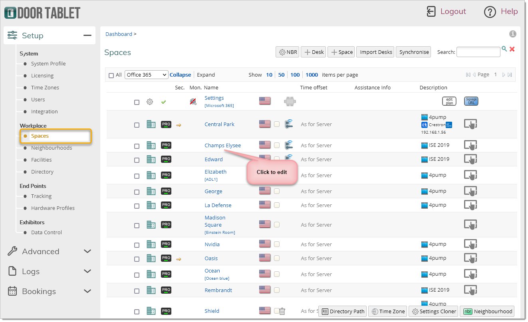Click into the Search input field
The image size is (528, 322).
(478, 52)
